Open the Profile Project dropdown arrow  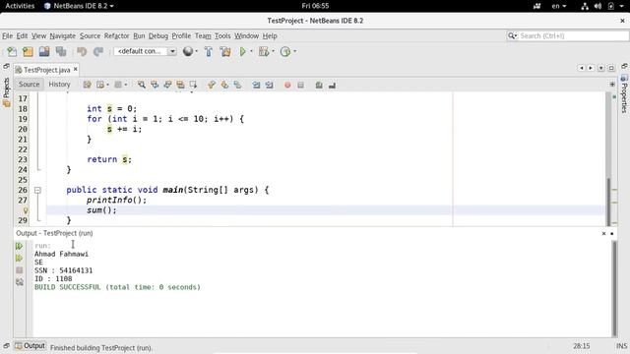(x=295, y=51)
